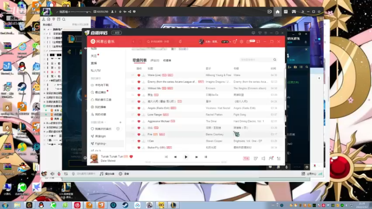This screenshot has height=209, width=372.
Task: Sort songs by the 专辑 column header
Action: 236,68
